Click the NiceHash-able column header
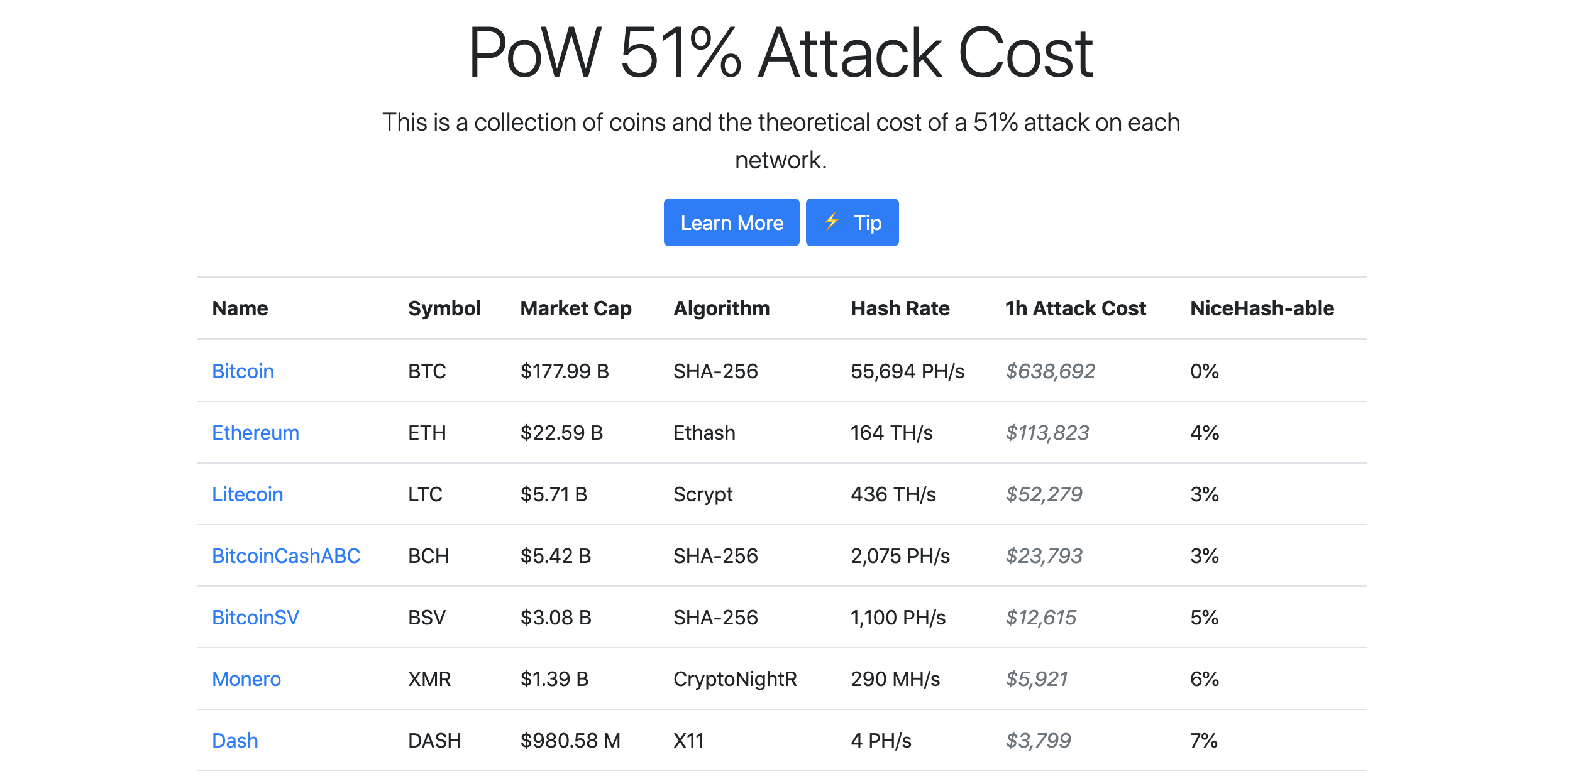The height and width of the screenshot is (784, 1578). click(x=1262, y=308)
